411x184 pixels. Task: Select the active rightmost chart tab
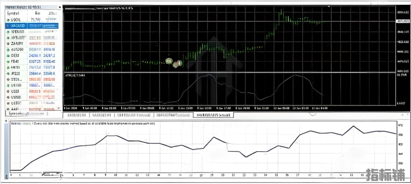(213, 115)
